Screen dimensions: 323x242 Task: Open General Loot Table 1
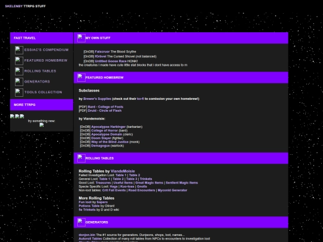(x=105, y=179)
